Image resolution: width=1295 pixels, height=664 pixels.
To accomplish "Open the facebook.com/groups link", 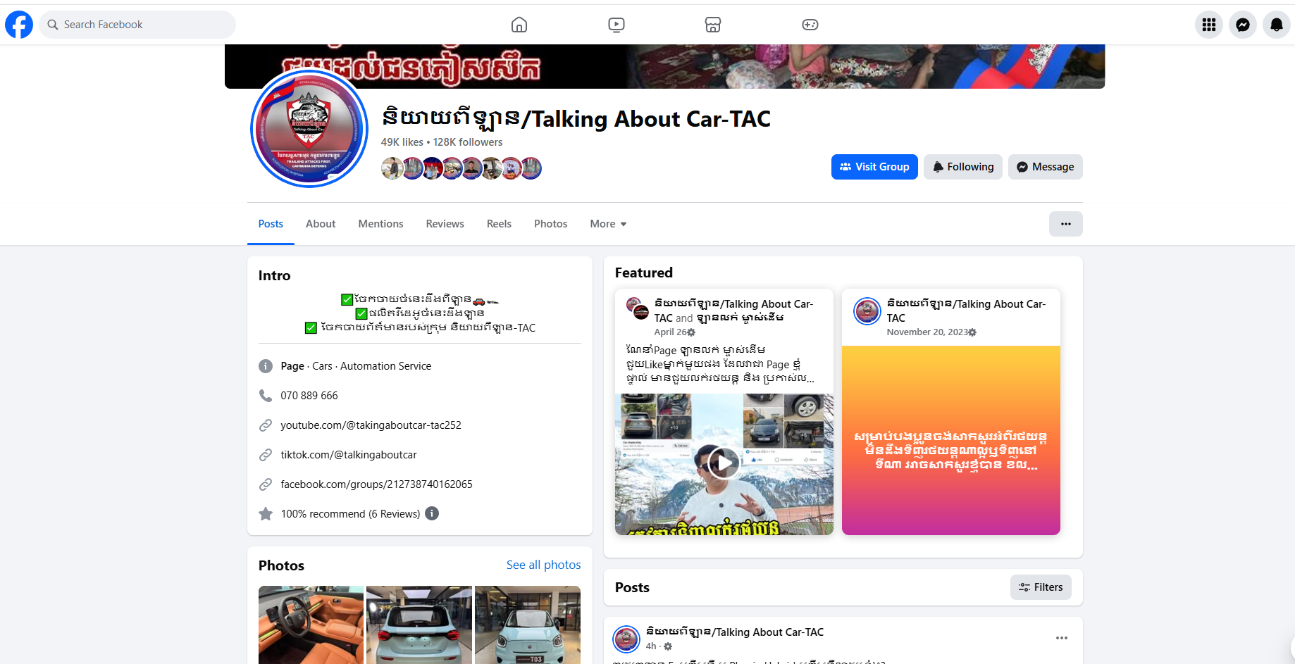I will tap(376, 484).
